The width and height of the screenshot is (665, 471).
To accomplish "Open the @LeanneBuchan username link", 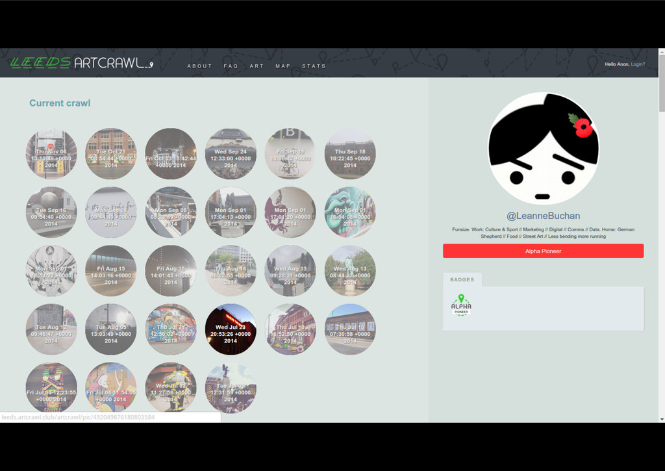I will click(544, 216).
